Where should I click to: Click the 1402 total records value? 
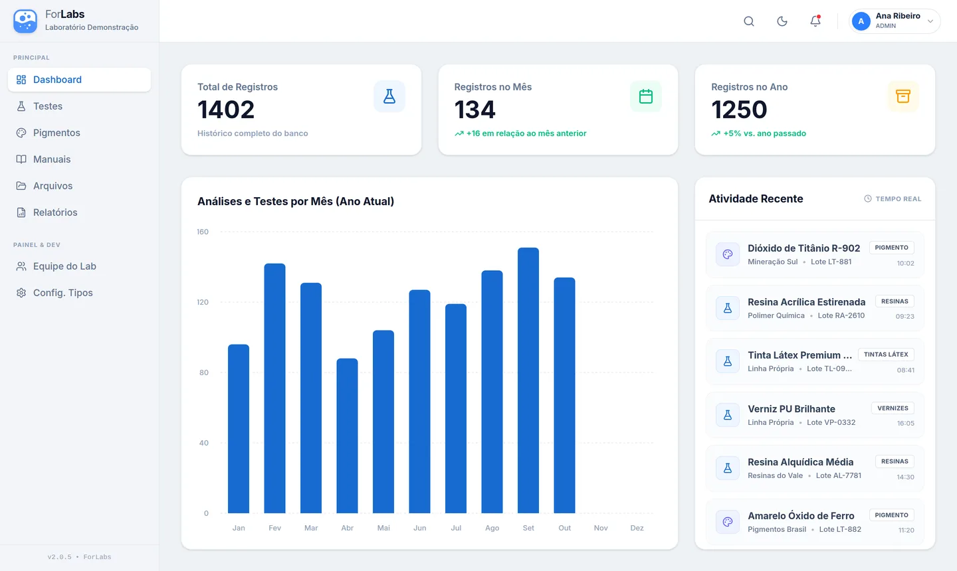coord(226,110)
